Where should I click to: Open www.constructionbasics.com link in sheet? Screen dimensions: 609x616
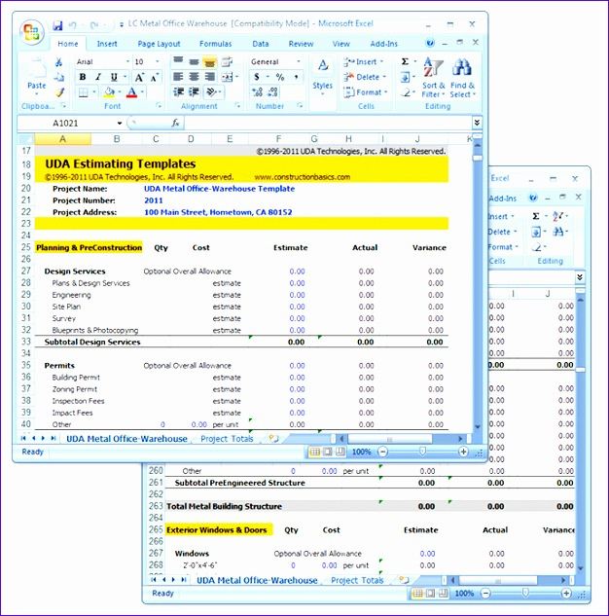302,177
